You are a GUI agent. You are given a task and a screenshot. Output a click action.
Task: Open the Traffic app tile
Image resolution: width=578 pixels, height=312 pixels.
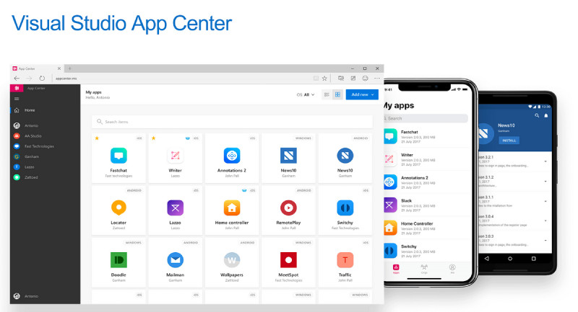tap(345, 262)
